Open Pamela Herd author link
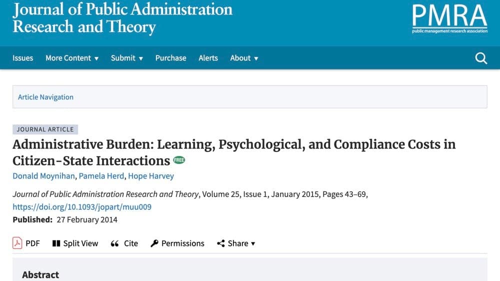500x281 pixels. [x=101, y=176]
